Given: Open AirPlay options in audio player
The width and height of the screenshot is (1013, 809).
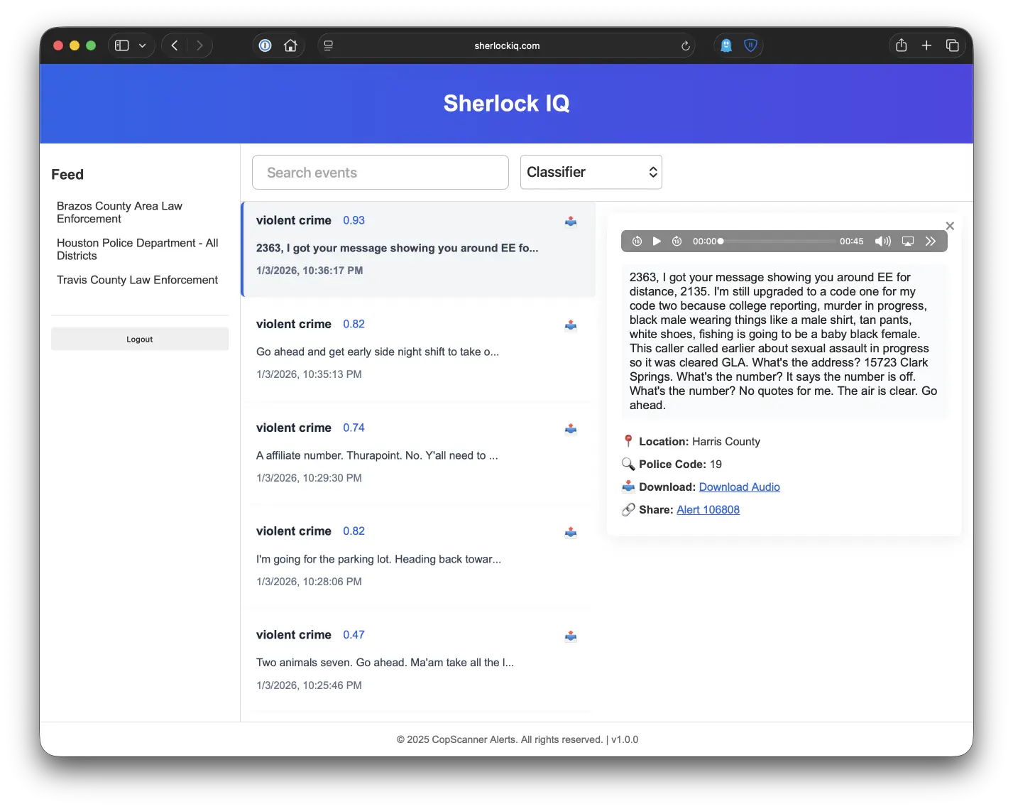Looking at the screenshot, I should pos(908,241).
